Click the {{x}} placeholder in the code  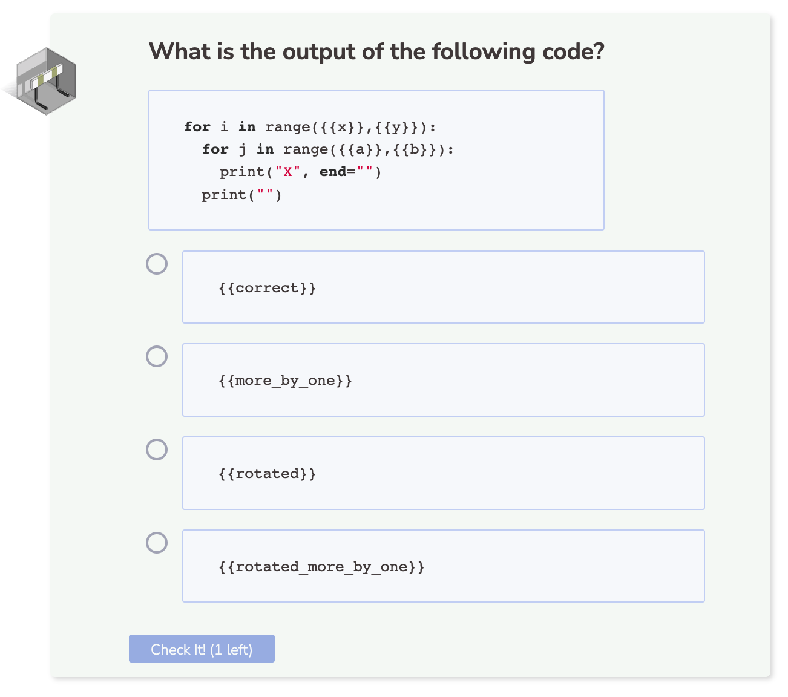click(341, 127)
